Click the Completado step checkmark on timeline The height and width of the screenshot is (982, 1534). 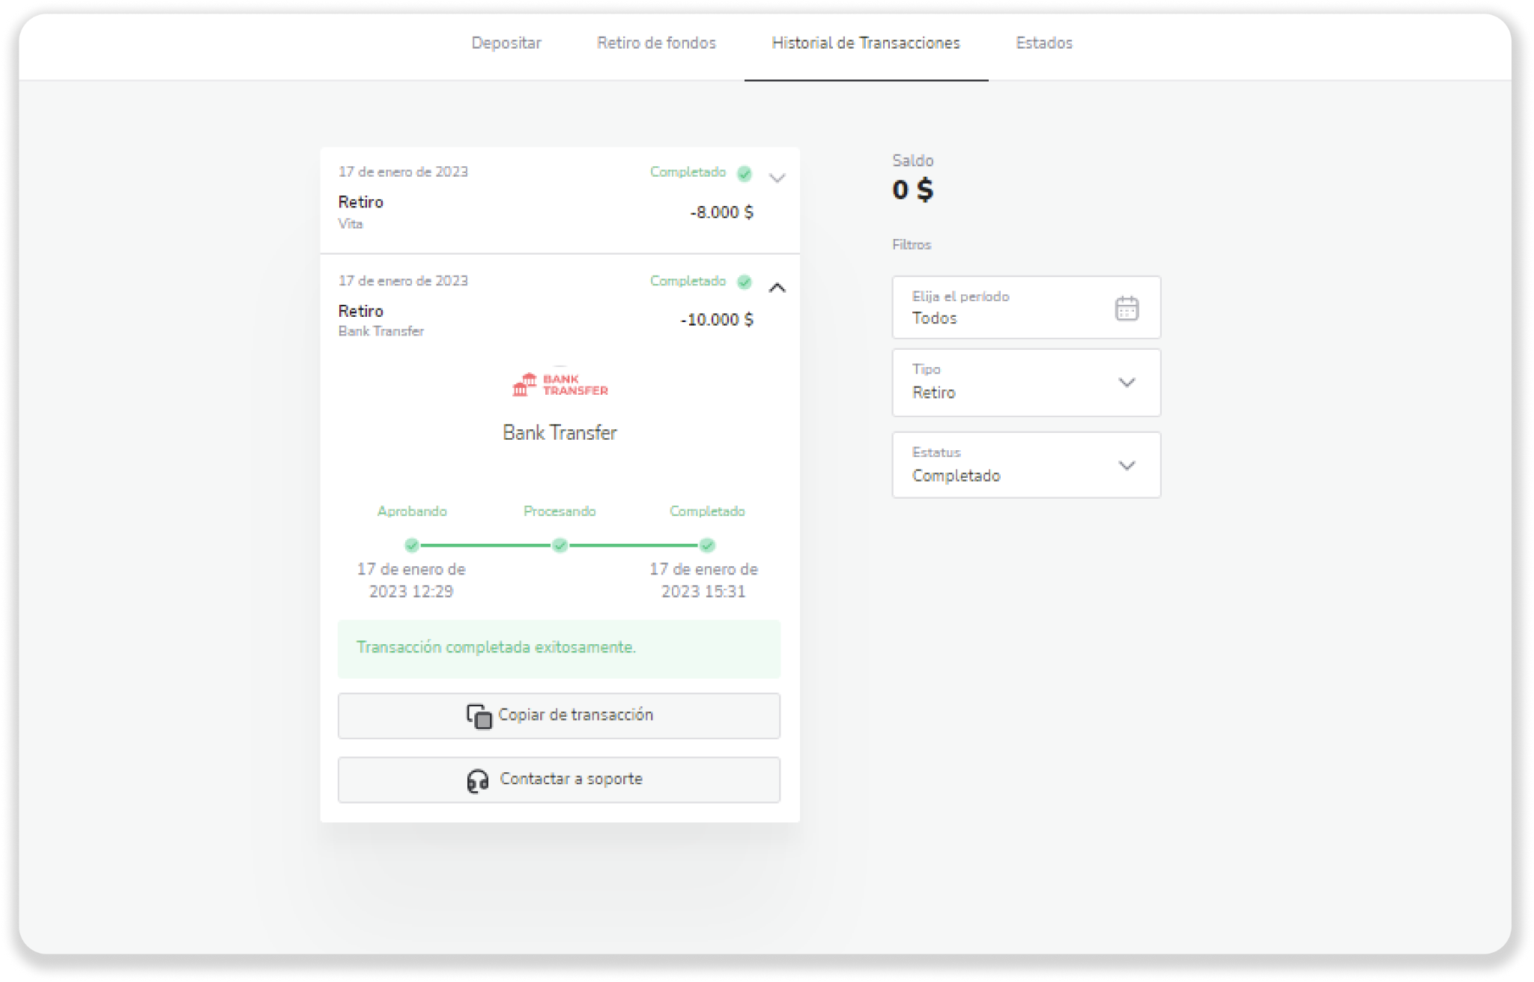pyautogui.click(x=707, y=545)
